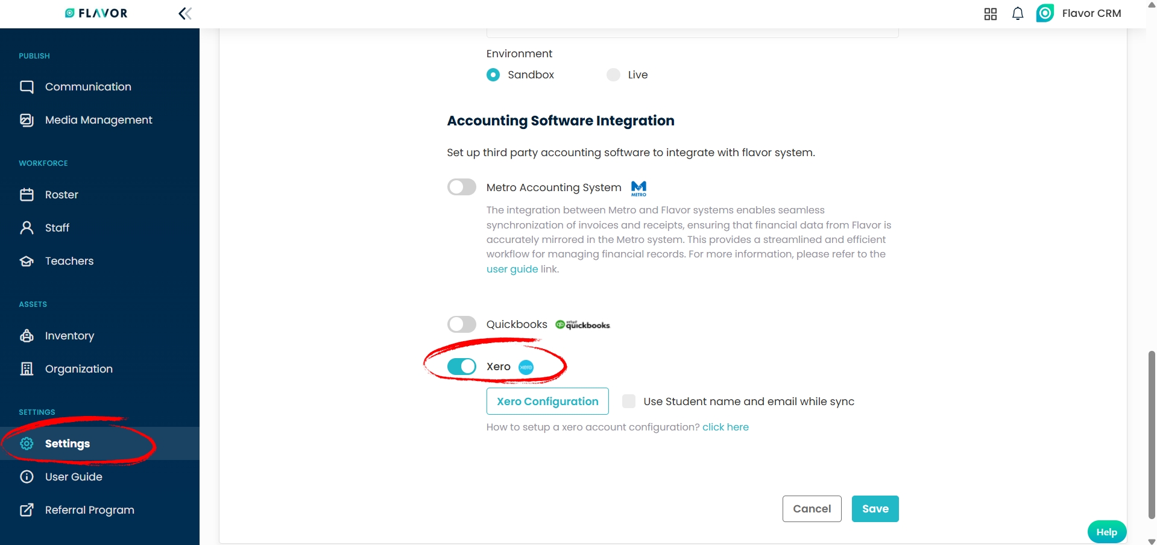
Task: Open the Staff section
Action: pyautogui.click(x=57, y=228)
